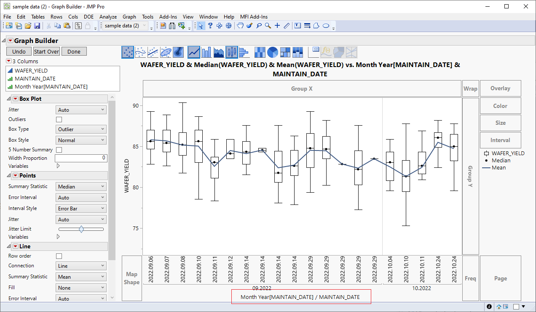Collapse the Points section header
The height and width of the screenshot is (312, 536).
click(x=8, y=175)
